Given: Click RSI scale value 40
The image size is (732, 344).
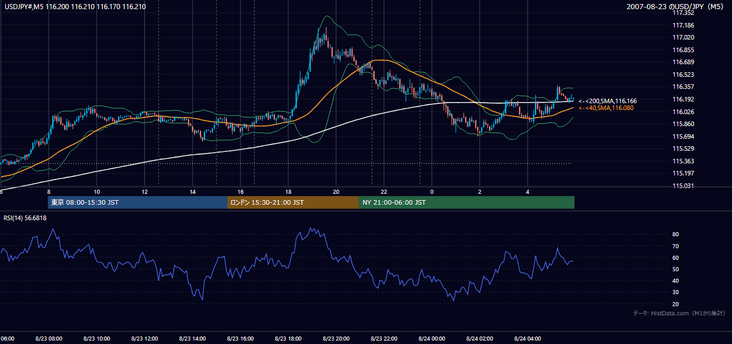Looking at the screenshot, I should (675, 280).
